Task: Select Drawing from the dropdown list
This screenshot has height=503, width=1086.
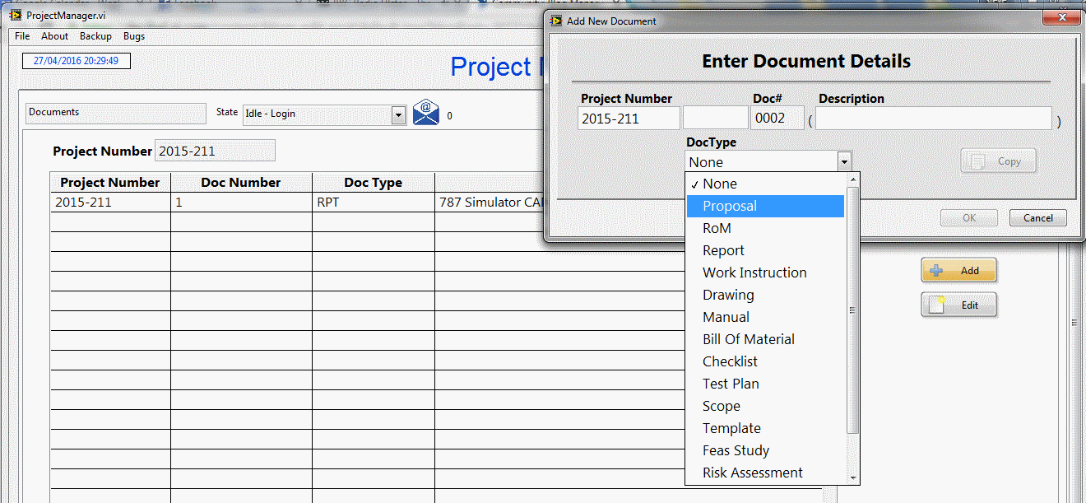Action: pyautogui.click(x=766, y=295)
